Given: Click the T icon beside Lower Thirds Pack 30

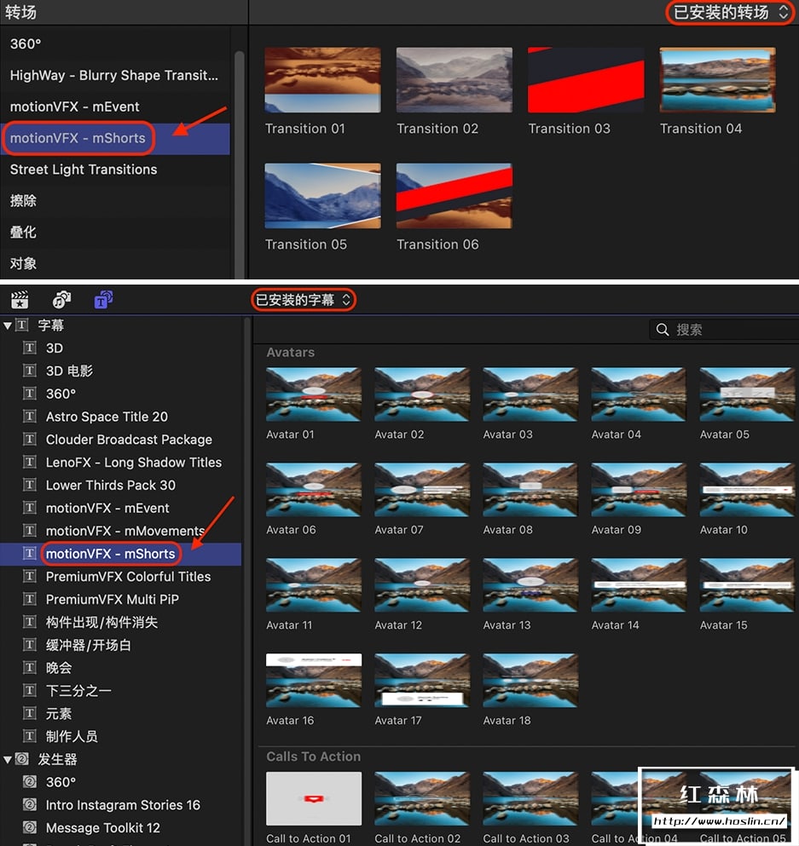Looking at the screenshot, I should pos(30,485).
